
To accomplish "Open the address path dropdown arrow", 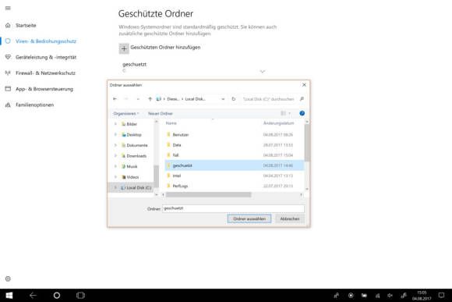I will click(223, 99).
